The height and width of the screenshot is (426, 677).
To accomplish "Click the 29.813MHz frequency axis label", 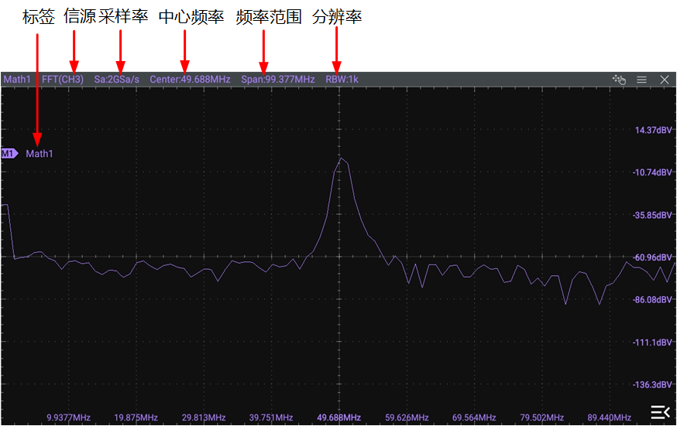I will coord(204,417).
